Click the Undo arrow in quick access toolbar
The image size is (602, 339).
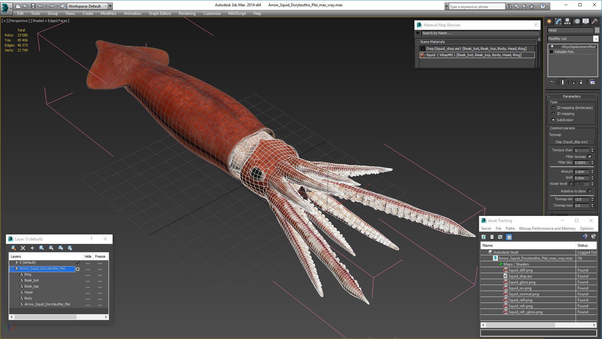tap(40, 6)
